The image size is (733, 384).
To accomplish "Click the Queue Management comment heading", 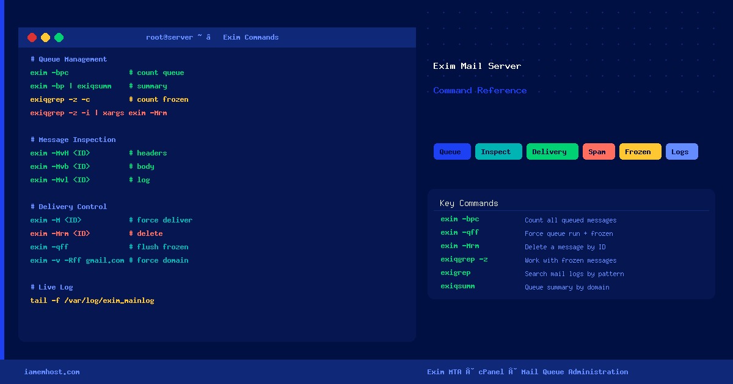I will click(68, 59).
